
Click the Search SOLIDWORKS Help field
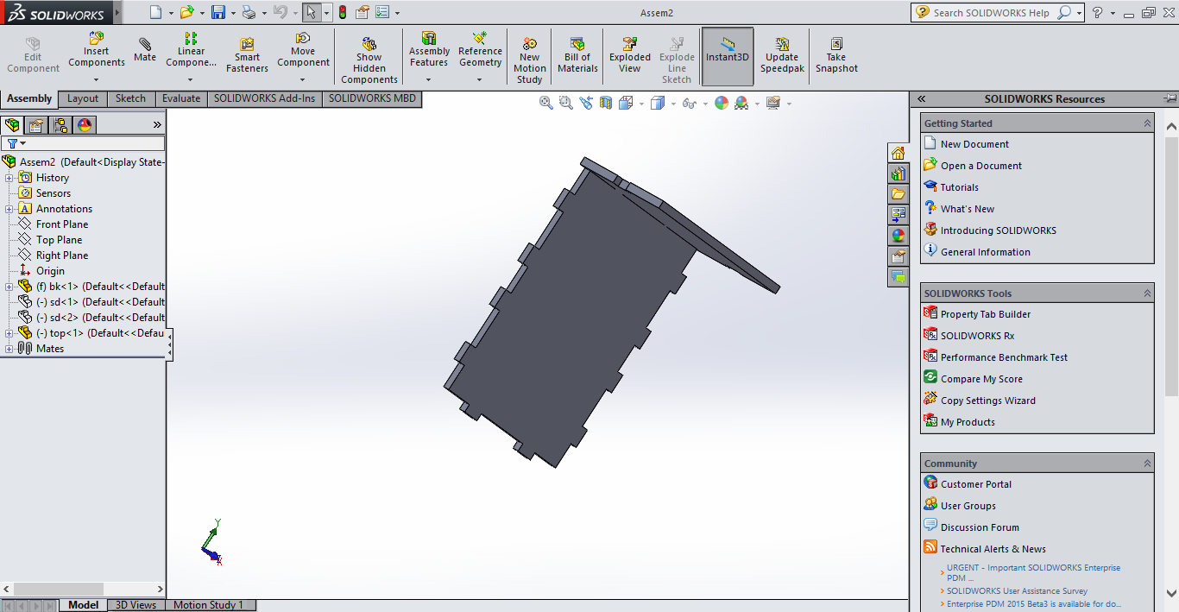(993, 13)
